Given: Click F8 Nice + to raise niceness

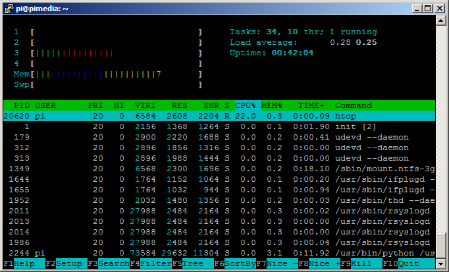Looking at the screenshot, I should click(x=319, y=263).
